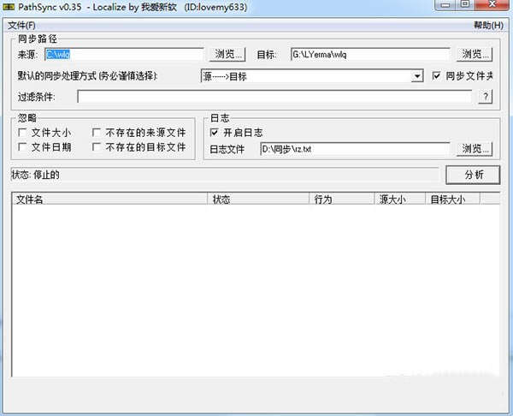Check 不存在的目标文件 option

click(97, 147)
